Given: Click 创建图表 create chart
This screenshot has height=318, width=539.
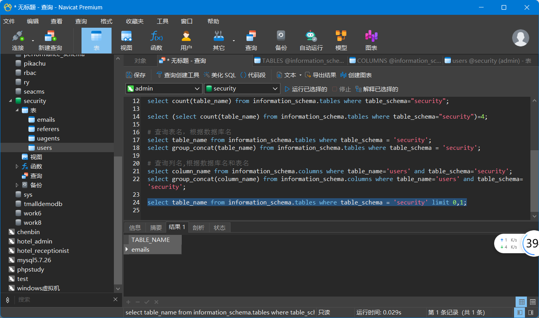Looking at the screenshot, I should pyautogui.click(x=356, y=75).
